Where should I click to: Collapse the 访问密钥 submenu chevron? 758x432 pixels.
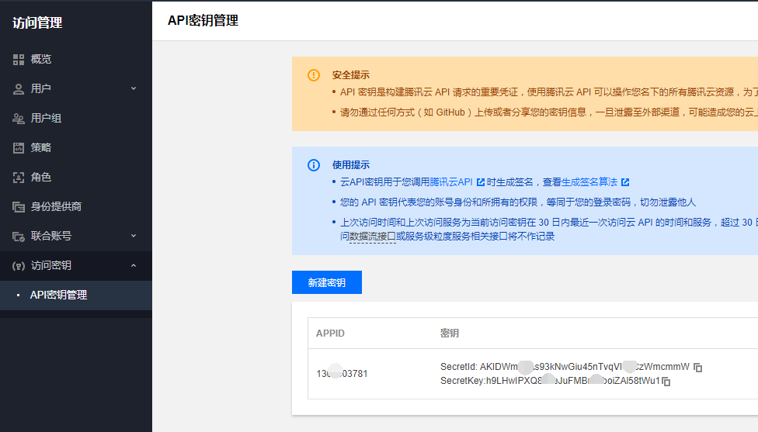point(134,265)
